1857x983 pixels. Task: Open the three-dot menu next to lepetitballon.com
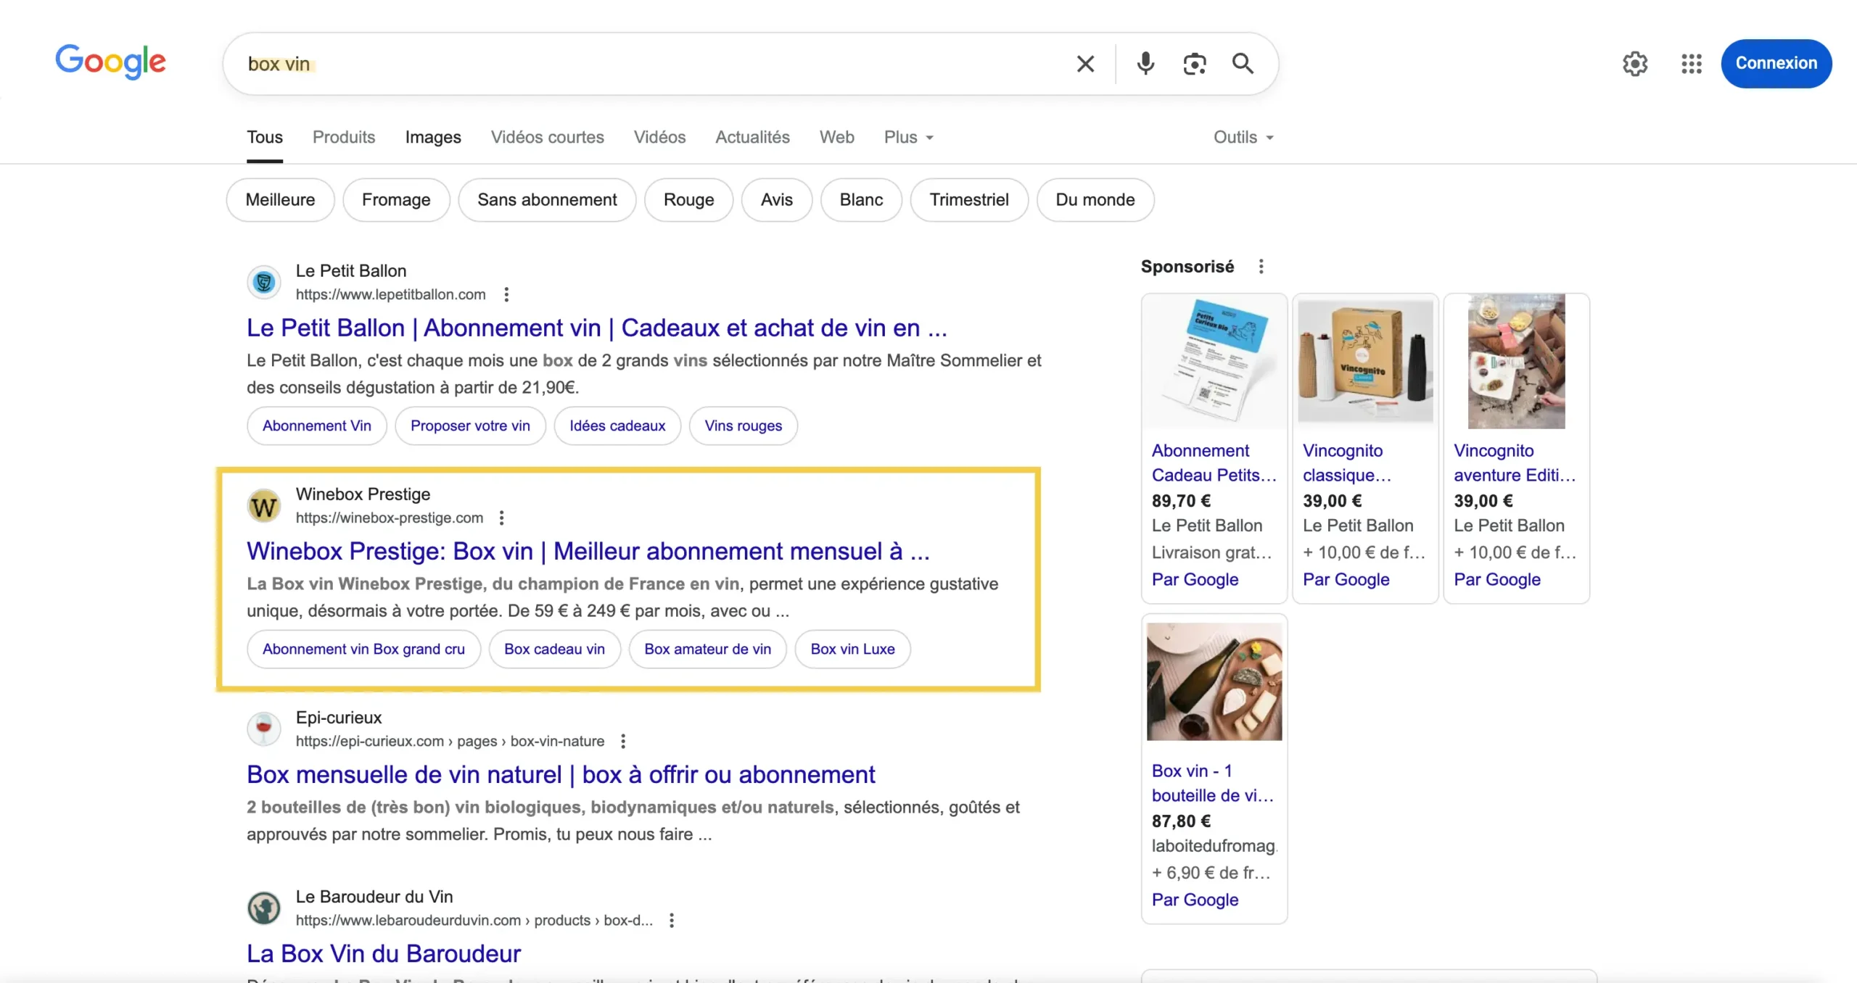tap(506, 294)
